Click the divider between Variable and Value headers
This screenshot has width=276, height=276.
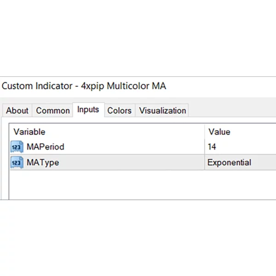205,132
